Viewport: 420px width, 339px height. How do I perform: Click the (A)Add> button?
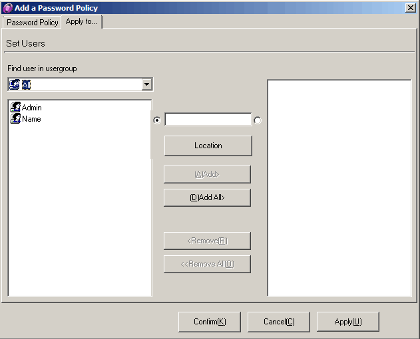207,174
